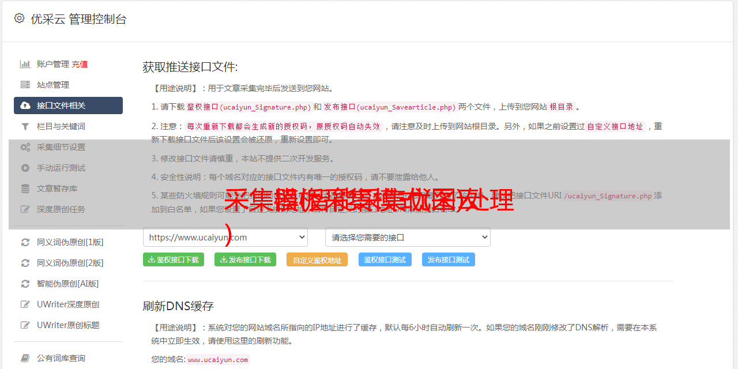Click the red 充值 link
The height and width of the screenshot is (369, 738).
[80, 64]
